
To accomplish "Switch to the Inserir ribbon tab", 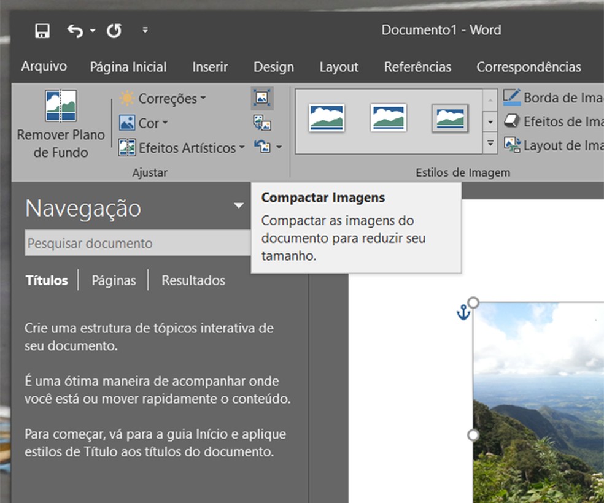I will (210, 67).
